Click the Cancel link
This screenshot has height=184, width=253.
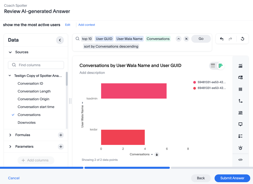(13, 178)
